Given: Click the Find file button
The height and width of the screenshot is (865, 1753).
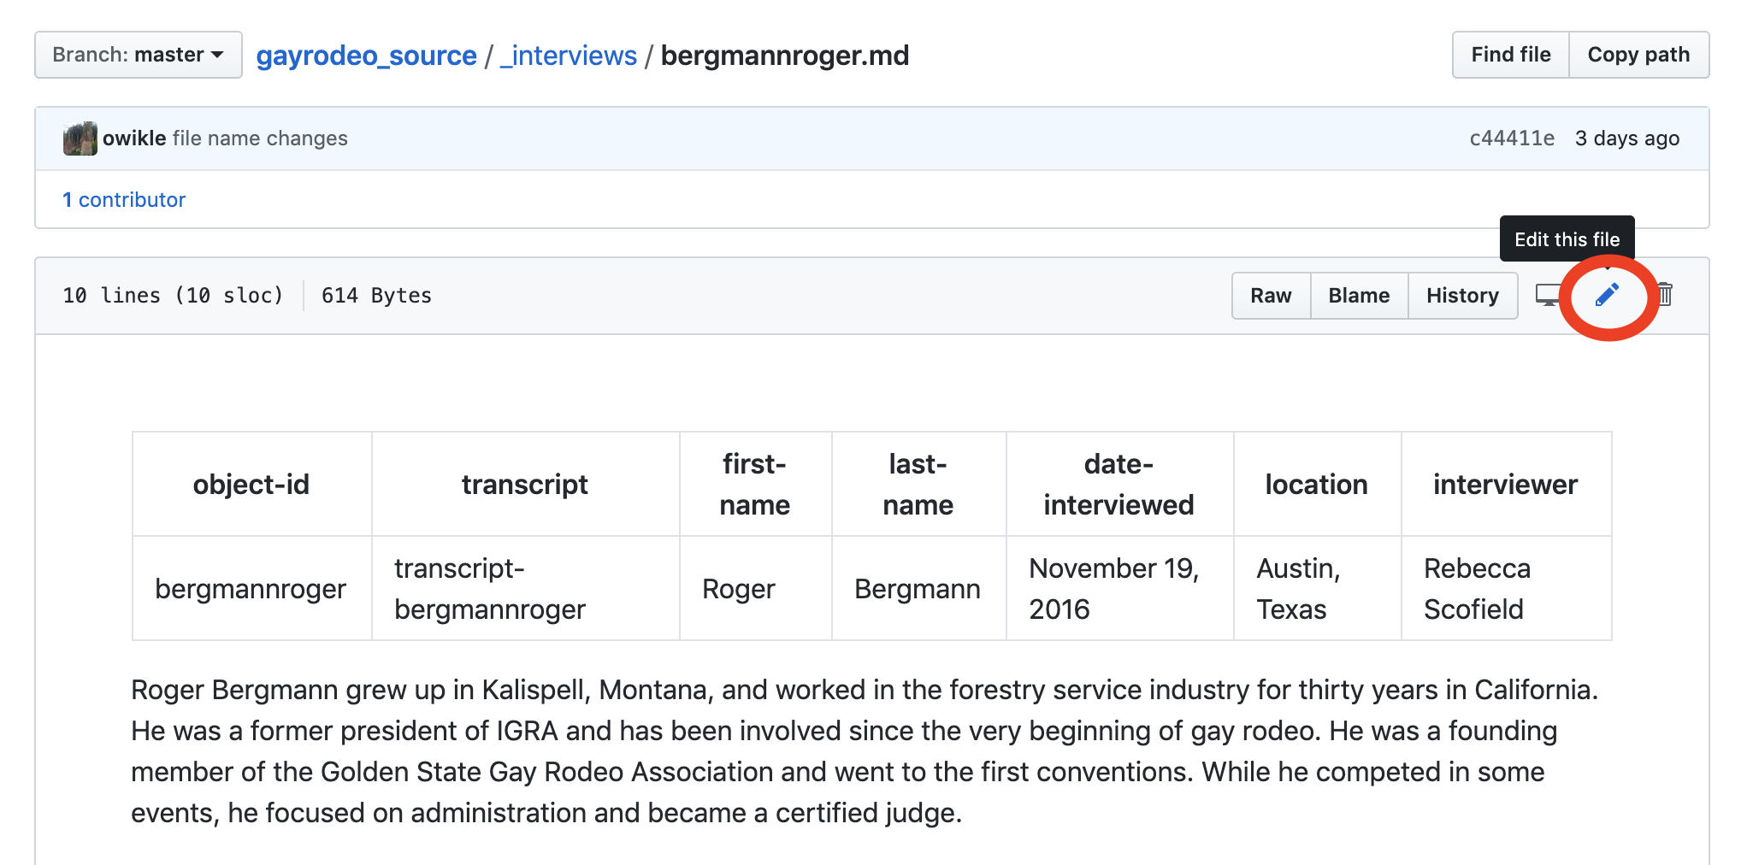Looking at the screenshot, I should [1510, 54].
